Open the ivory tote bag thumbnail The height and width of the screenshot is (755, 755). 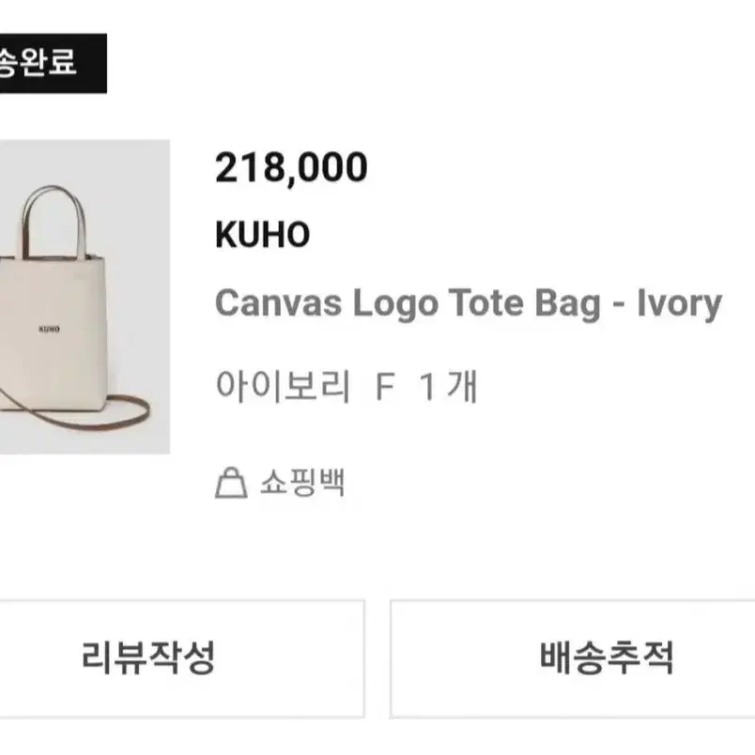tap(85, 297)
